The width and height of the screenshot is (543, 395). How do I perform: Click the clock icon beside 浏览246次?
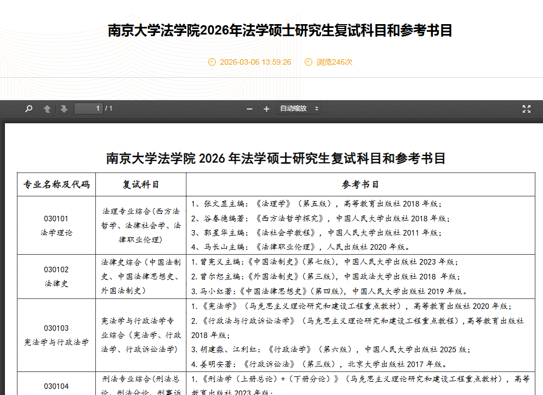pos(308,62)
